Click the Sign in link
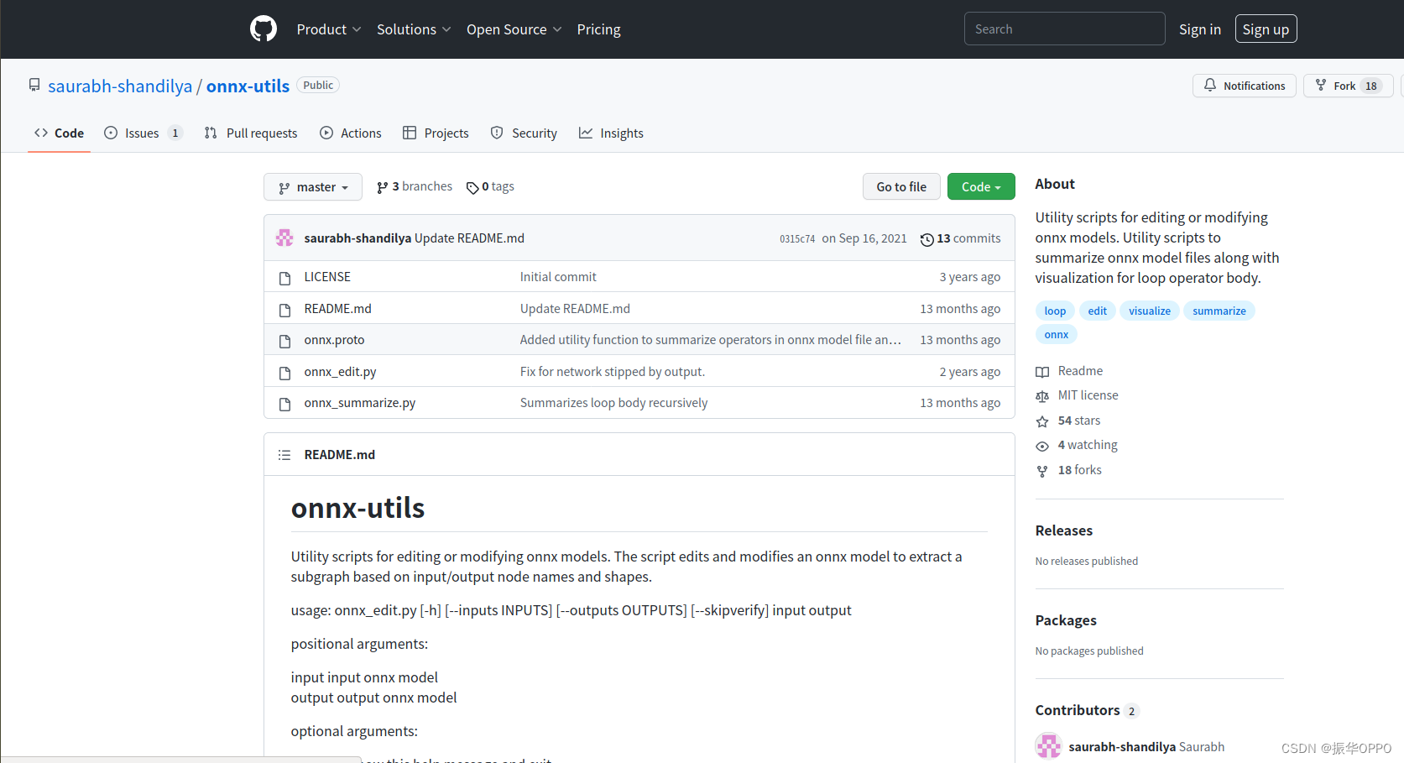The height and width of the screenshot is (763, 1404). [x=1199, y=29]
